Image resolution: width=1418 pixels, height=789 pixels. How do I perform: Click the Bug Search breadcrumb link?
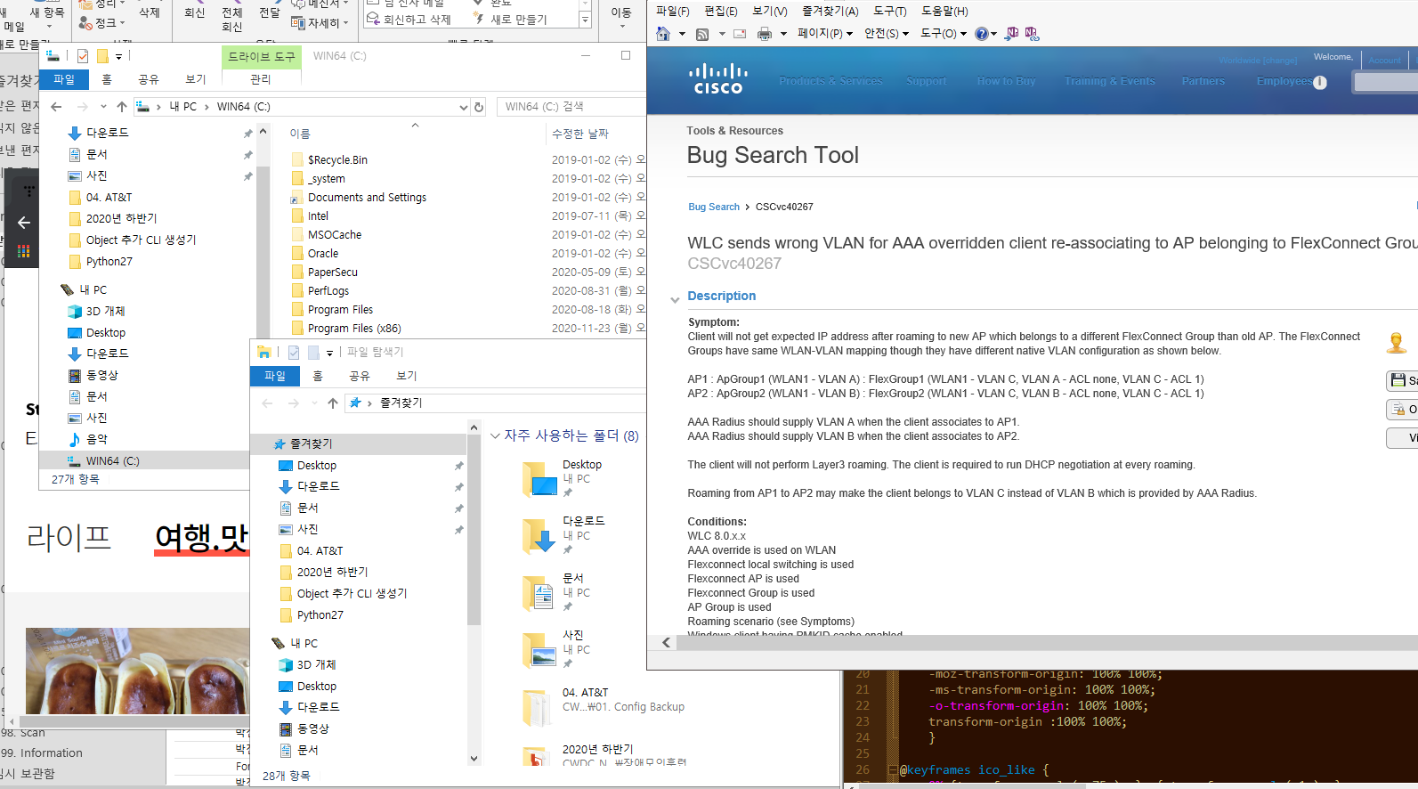(x=714, y=207)
